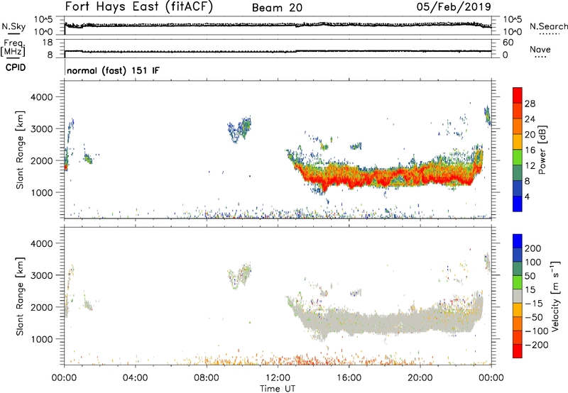
Task: Click the "Time UT" axis title
Action: 278,388
